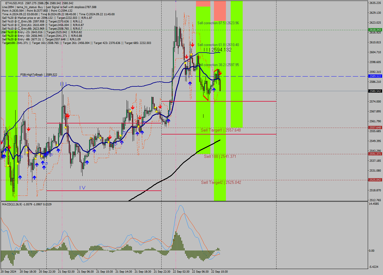383x275 pixels.
Task: Click the blue III wave label above the moving average
Action: click(63, 84)
